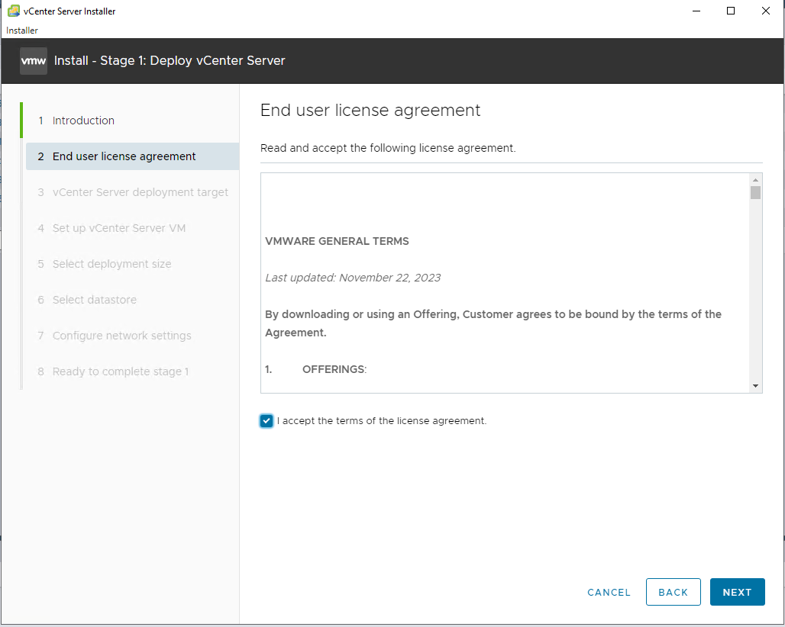Screen dimensions: 785x627
Task: Minimize the installer window
Action: click(x=696, y=11)
